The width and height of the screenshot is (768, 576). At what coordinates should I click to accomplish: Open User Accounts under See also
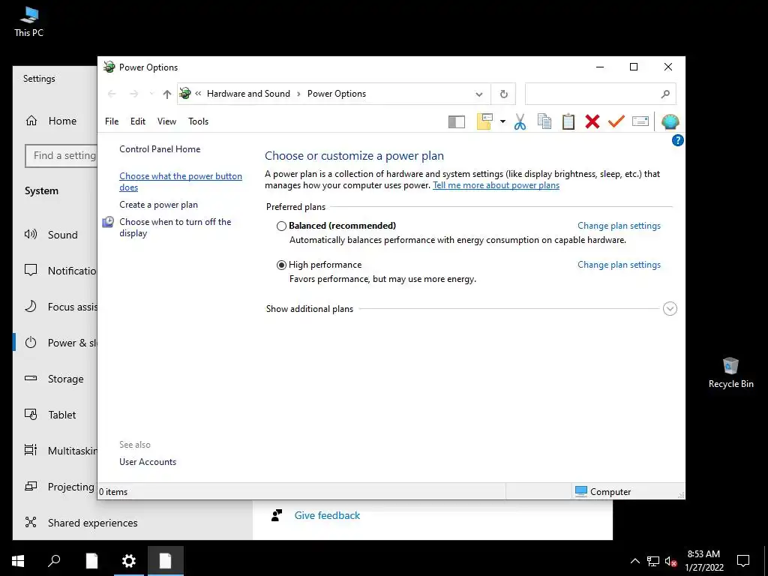tap(148, 462)
